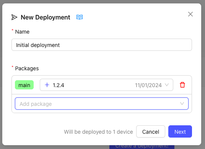Click the 11/01/2024 date text

click(148, 85)
